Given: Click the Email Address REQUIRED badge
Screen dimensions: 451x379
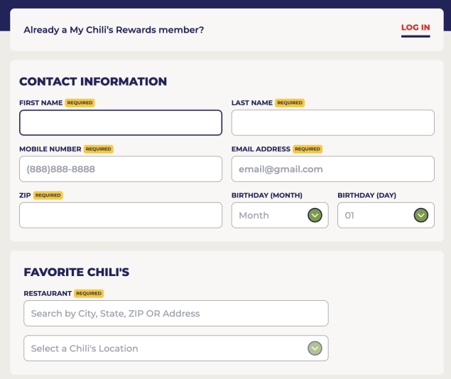Looking at the screenshot, I should [x=308, y=149].
